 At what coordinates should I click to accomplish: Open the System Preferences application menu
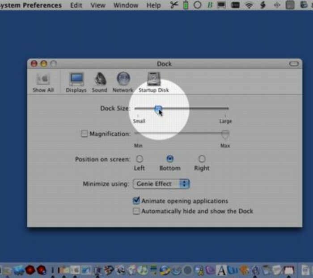(31, 5)
